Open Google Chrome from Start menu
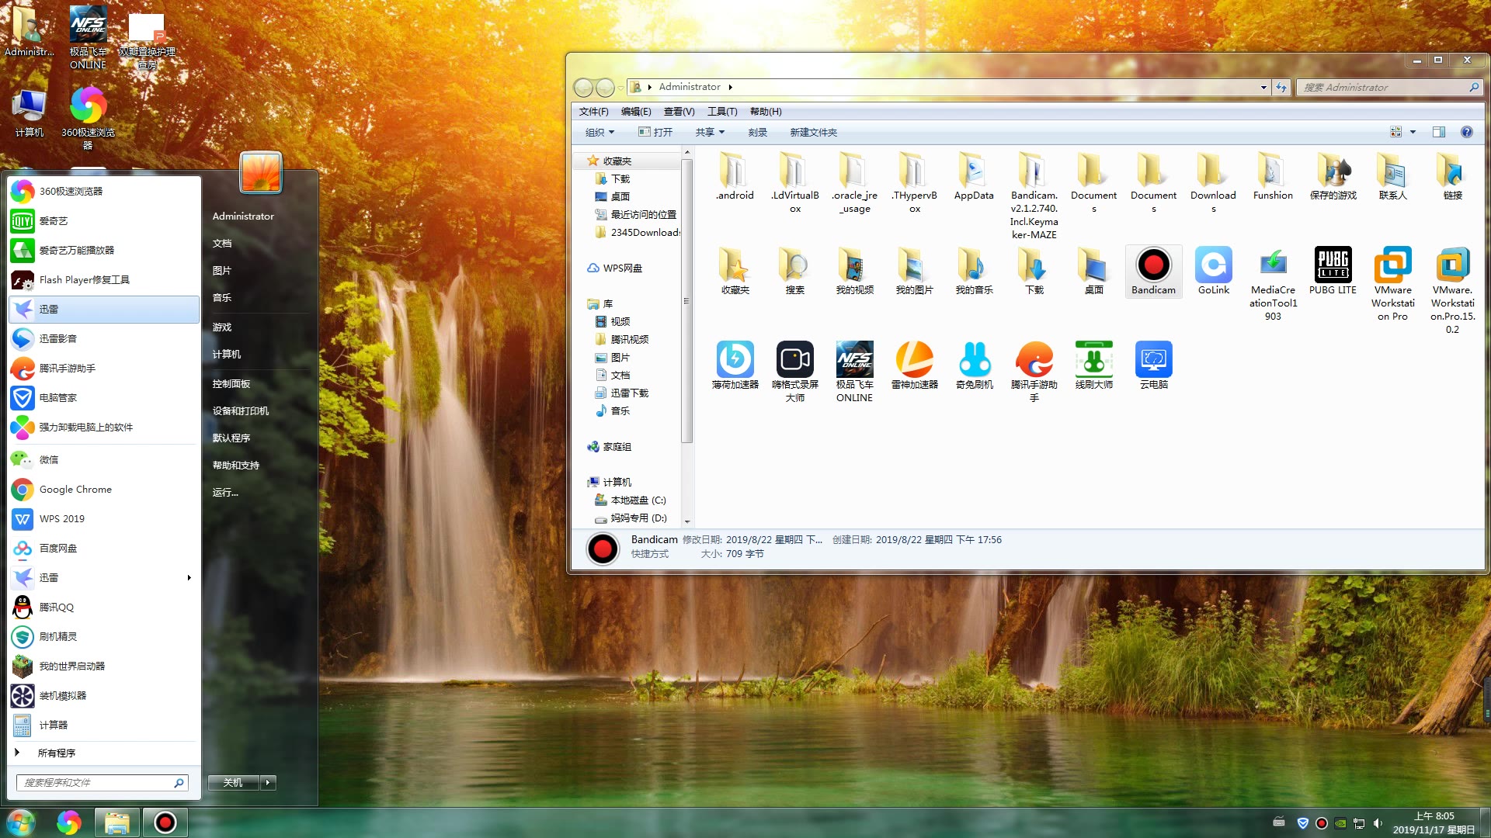 pos(75,489)
